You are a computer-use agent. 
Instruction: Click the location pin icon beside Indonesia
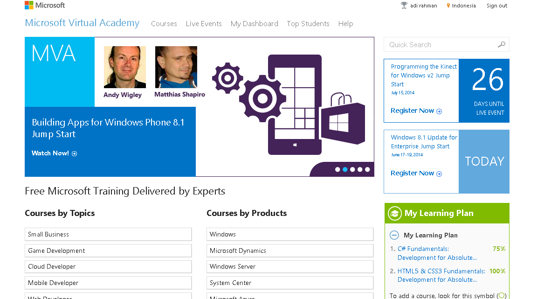448,6
